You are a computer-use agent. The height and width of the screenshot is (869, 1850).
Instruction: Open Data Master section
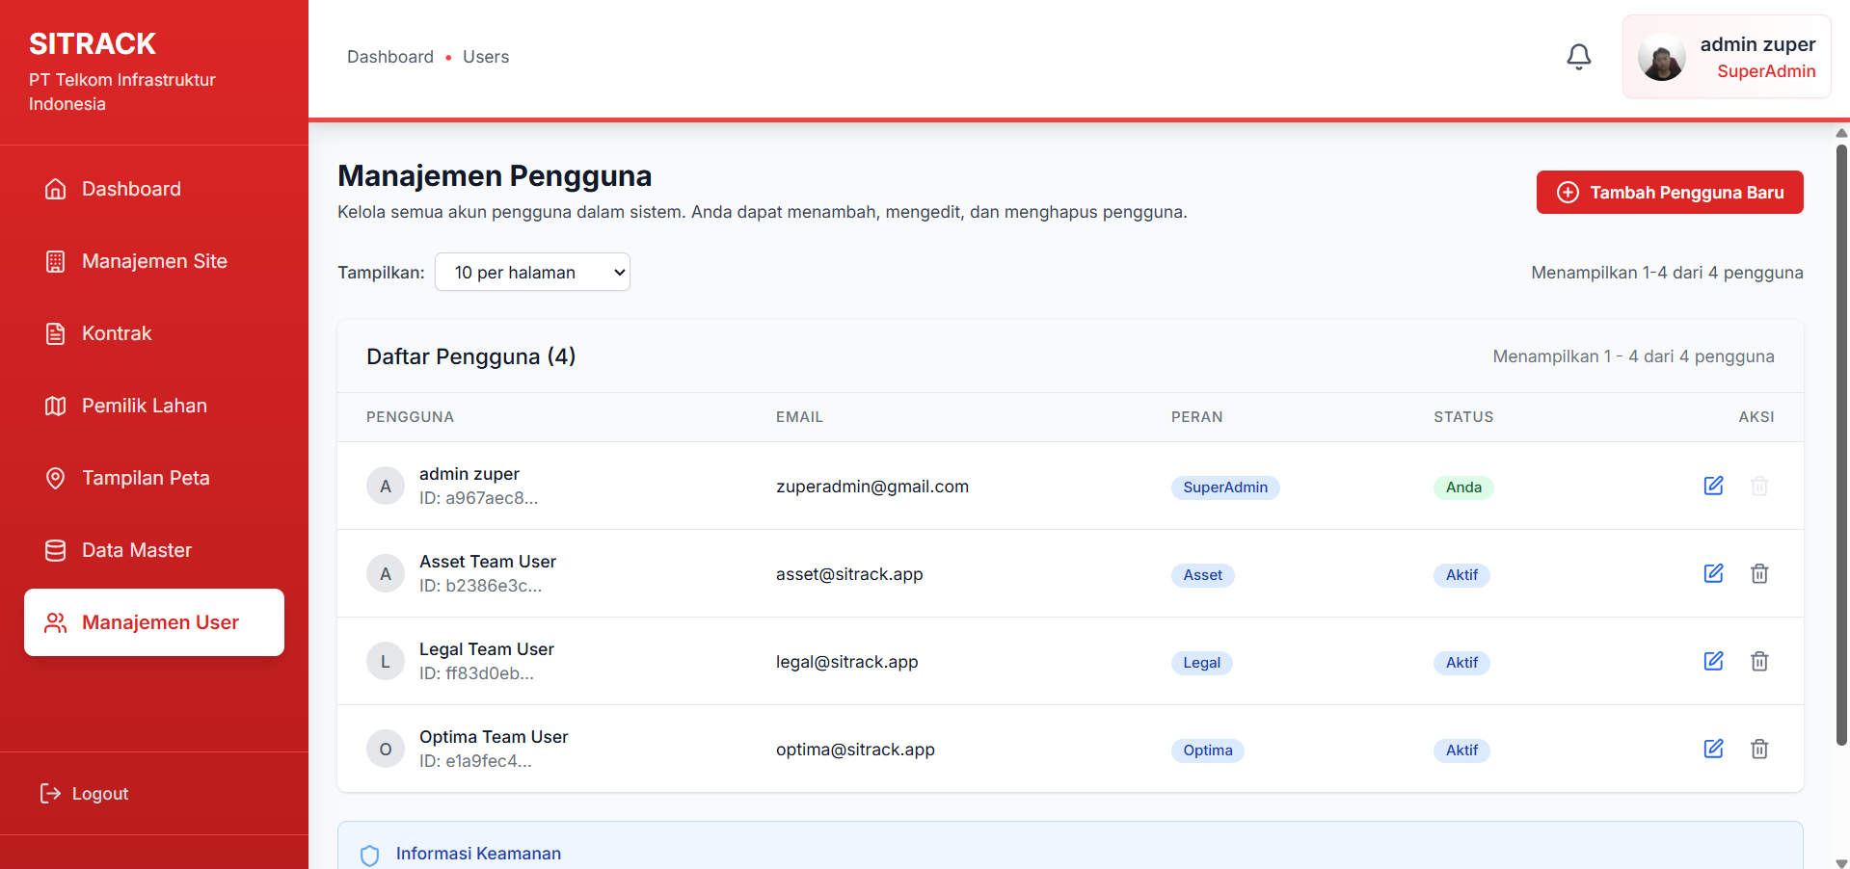(x=154, y=550)
